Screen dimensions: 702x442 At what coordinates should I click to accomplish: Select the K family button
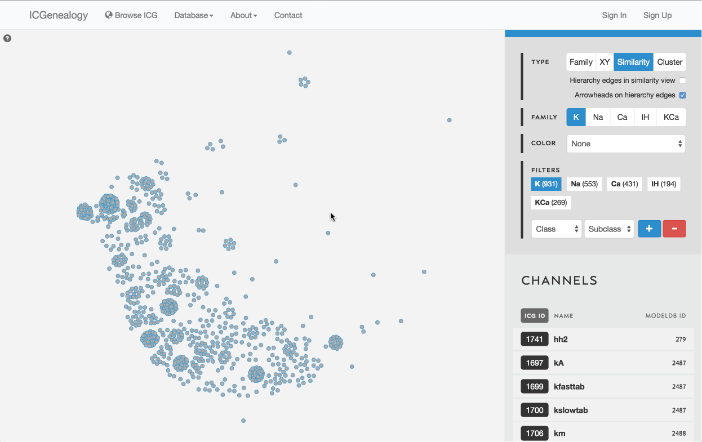[x=576, y=117]
